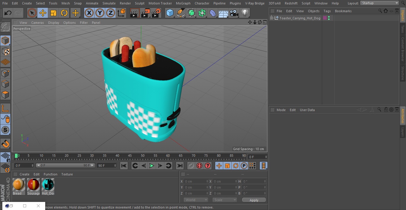Viewport: 406px width, 210px height.
Task: Switch to Texture mode
Action: coord(5,51)
